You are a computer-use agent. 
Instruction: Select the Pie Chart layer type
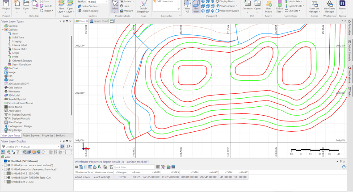point(11,68)
